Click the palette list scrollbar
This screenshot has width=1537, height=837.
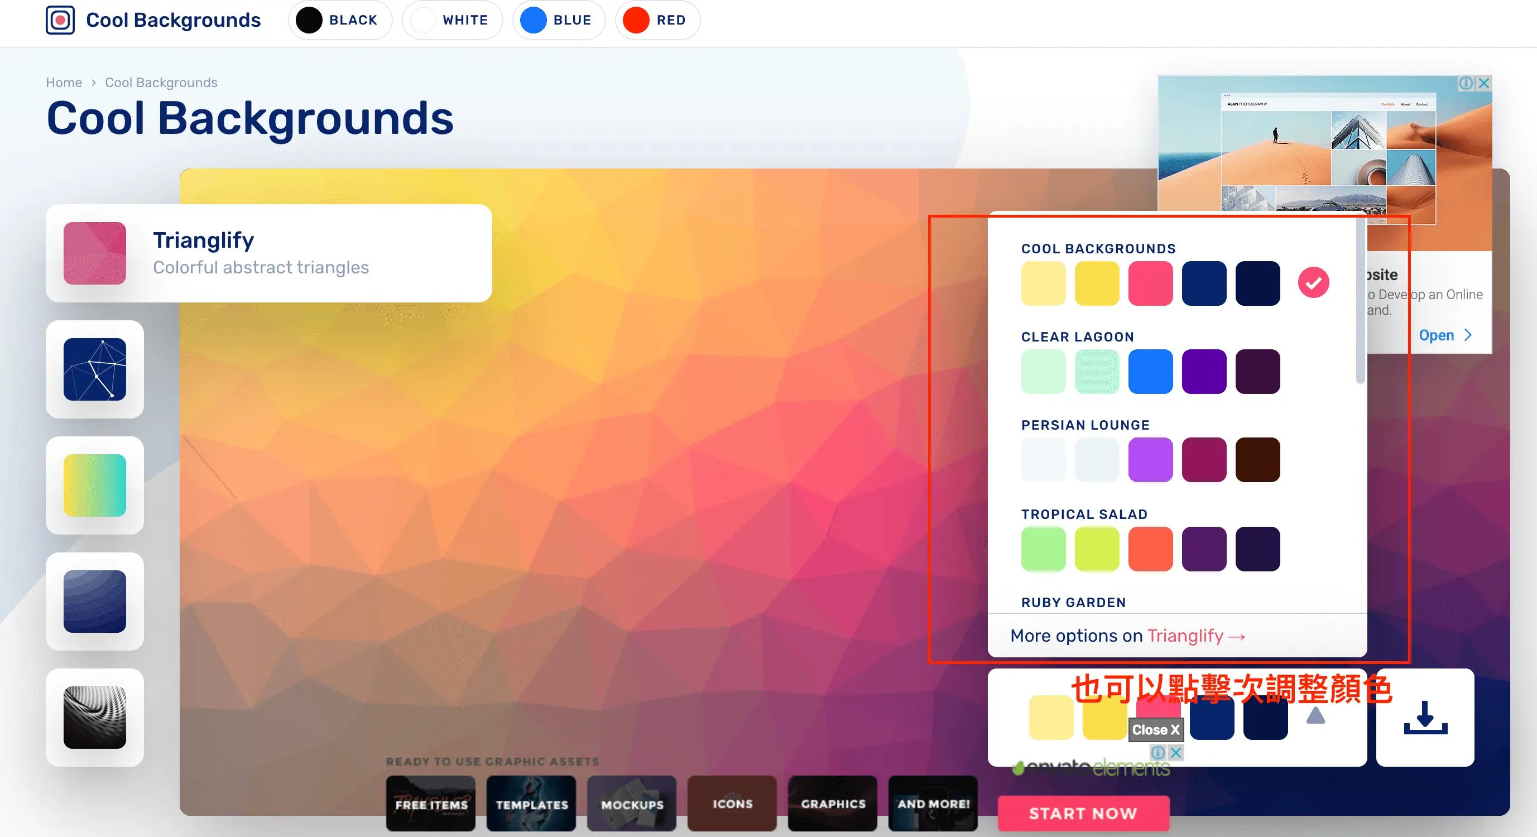1361,301
